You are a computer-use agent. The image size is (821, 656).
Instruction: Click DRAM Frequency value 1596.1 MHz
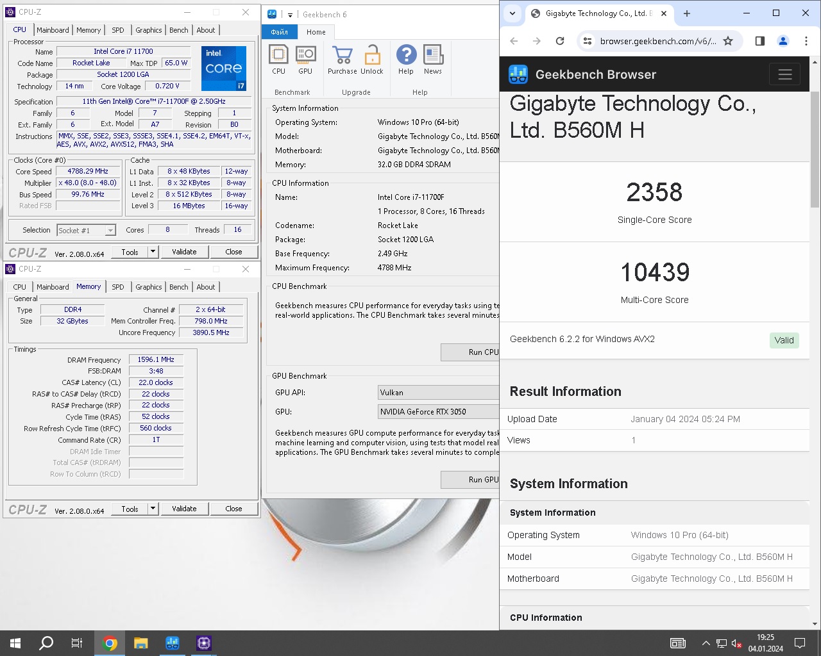point(156,360)
